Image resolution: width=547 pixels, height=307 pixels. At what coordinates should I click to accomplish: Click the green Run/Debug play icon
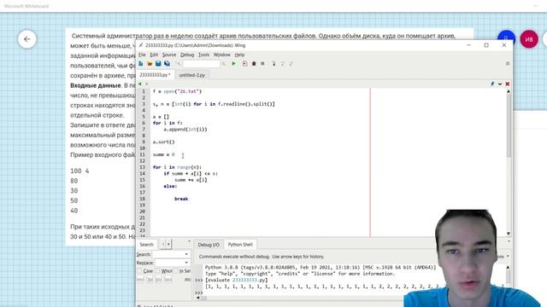[234, 64]
